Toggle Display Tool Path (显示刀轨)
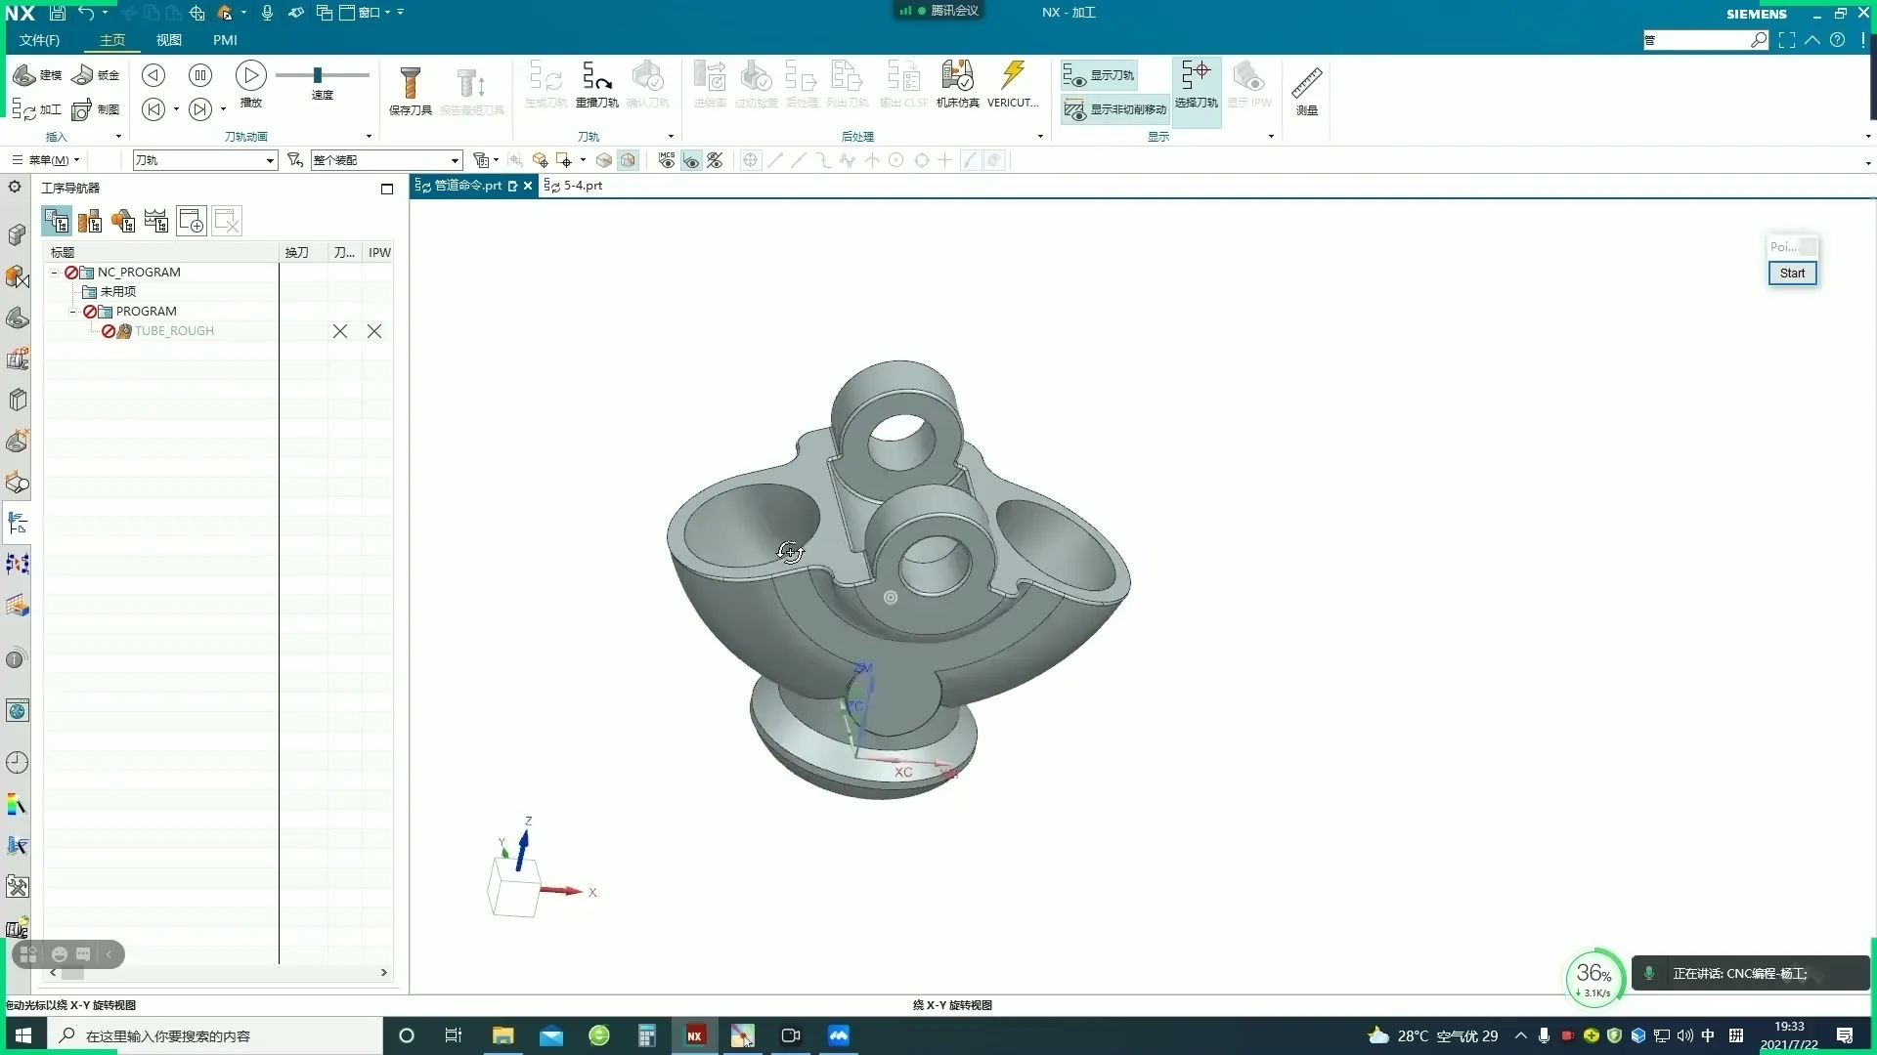This screenshot has width=1877, height=1055. (x=1100, y=75)
